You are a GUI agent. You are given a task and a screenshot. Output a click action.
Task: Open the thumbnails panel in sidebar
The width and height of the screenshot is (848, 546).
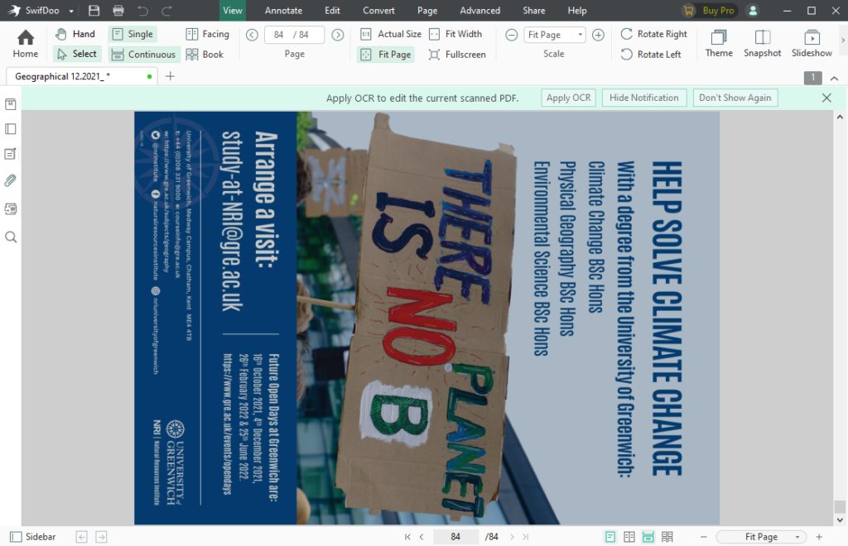click(x=10, y=128)
